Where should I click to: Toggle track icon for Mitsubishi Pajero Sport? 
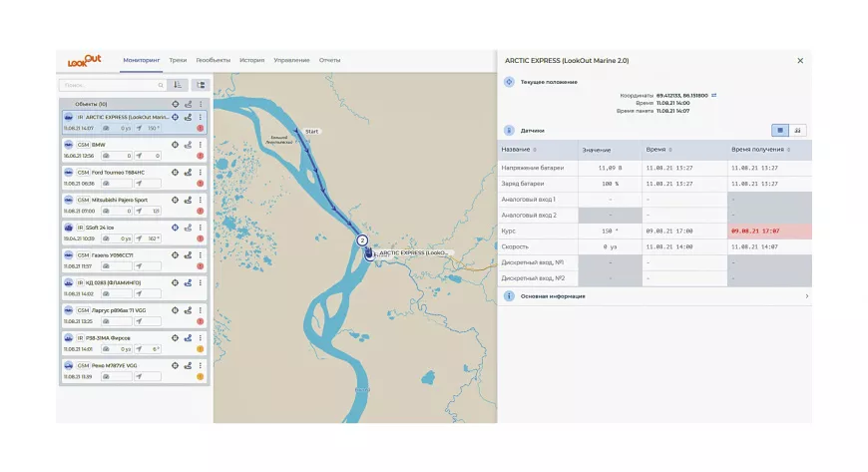point(189,200)
